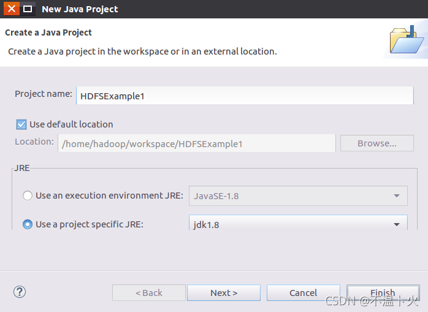Click the < Back button
The height and width of the screenshot is (312, 428).
coord(149,292)
